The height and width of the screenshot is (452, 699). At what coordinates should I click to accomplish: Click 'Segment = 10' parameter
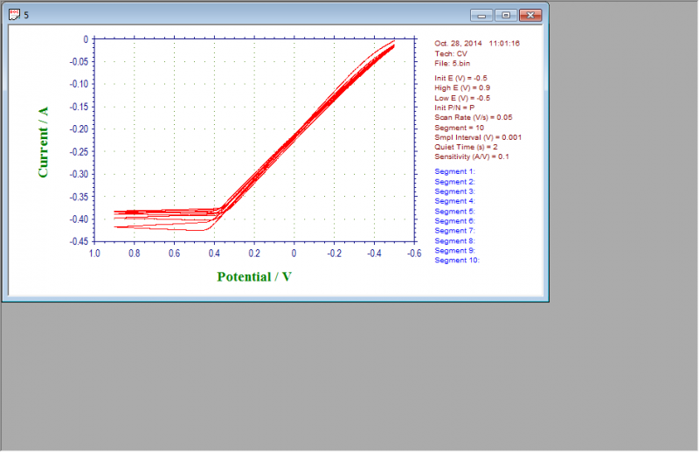pos(460,128)
